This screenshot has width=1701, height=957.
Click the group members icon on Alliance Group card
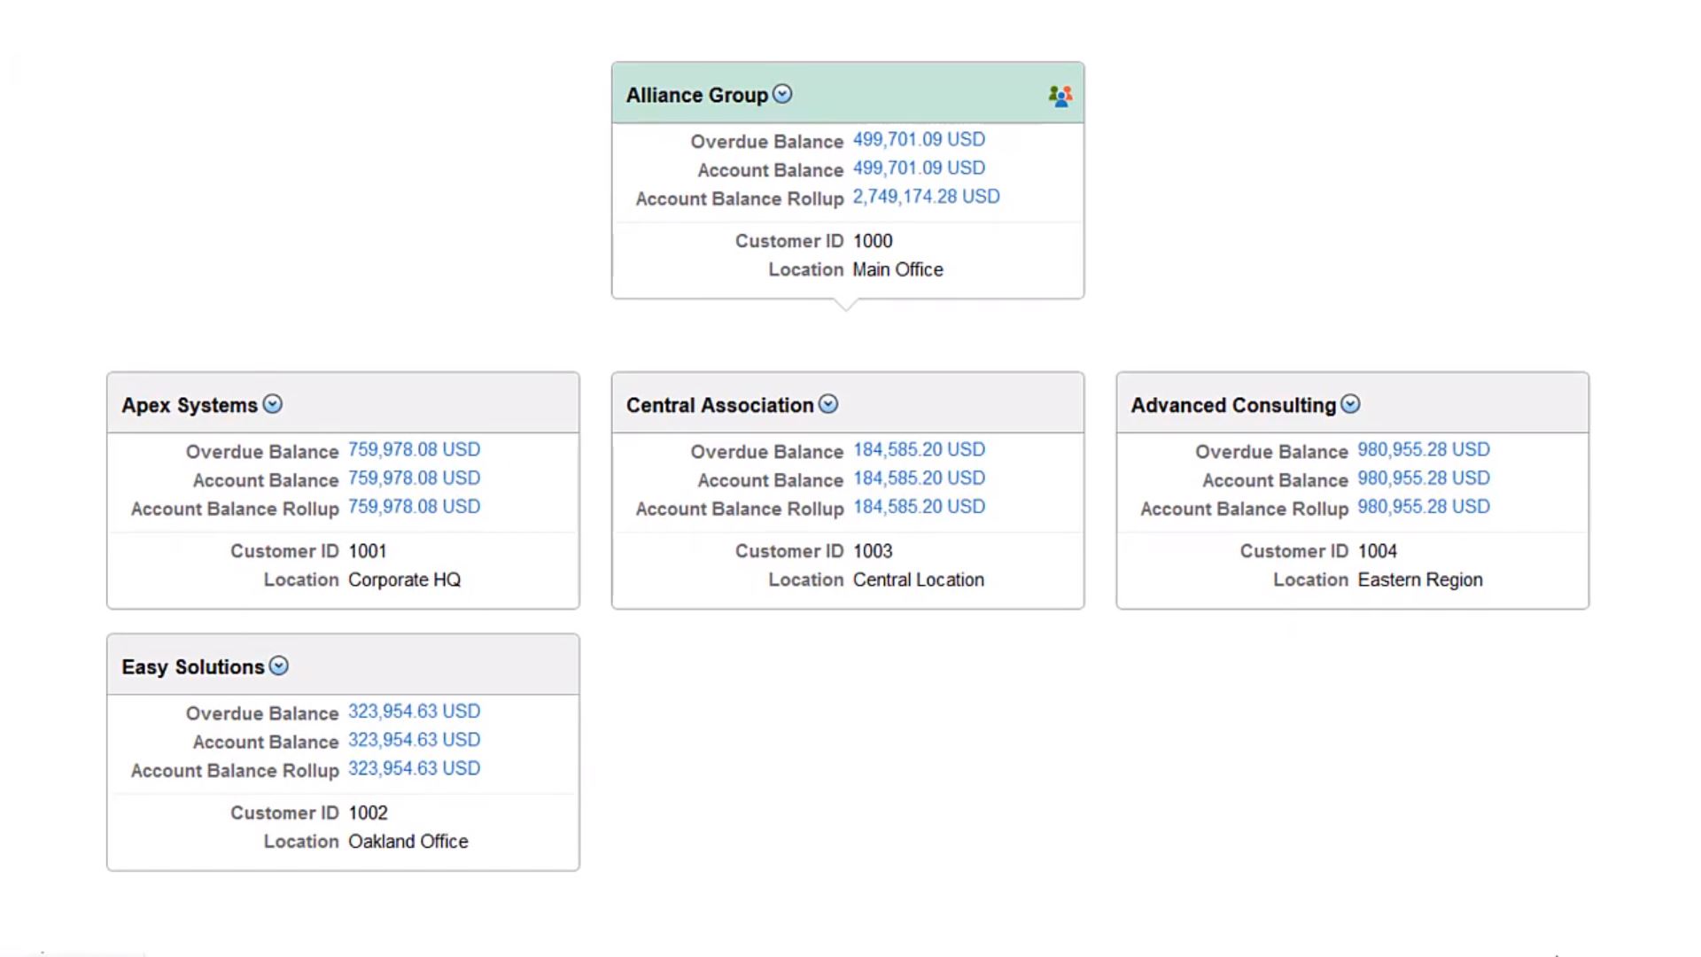1060,93
